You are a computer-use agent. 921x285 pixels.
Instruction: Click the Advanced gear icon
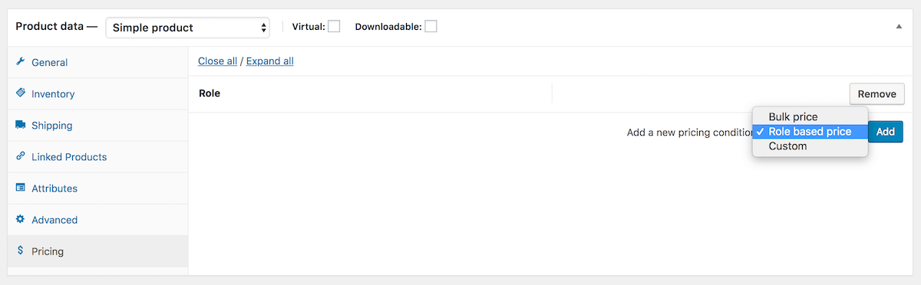[21, 219]
